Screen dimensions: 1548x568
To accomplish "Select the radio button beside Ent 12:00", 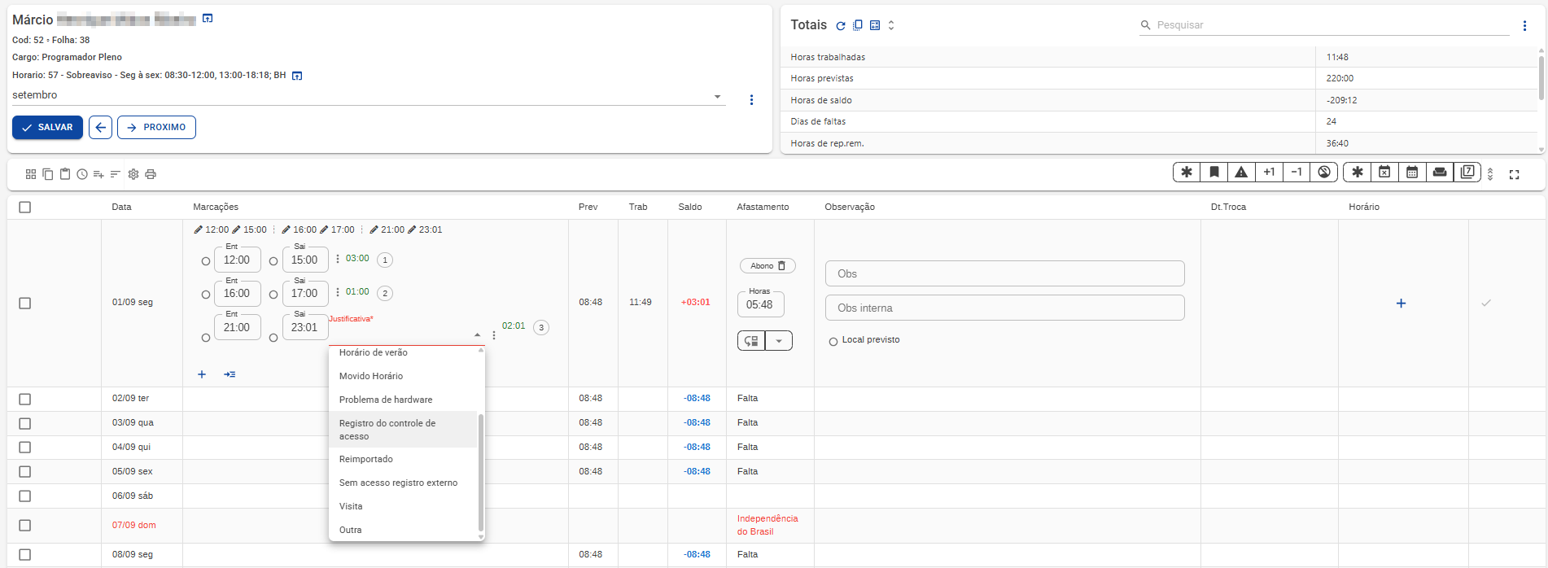I will click(x=205, y=261).
